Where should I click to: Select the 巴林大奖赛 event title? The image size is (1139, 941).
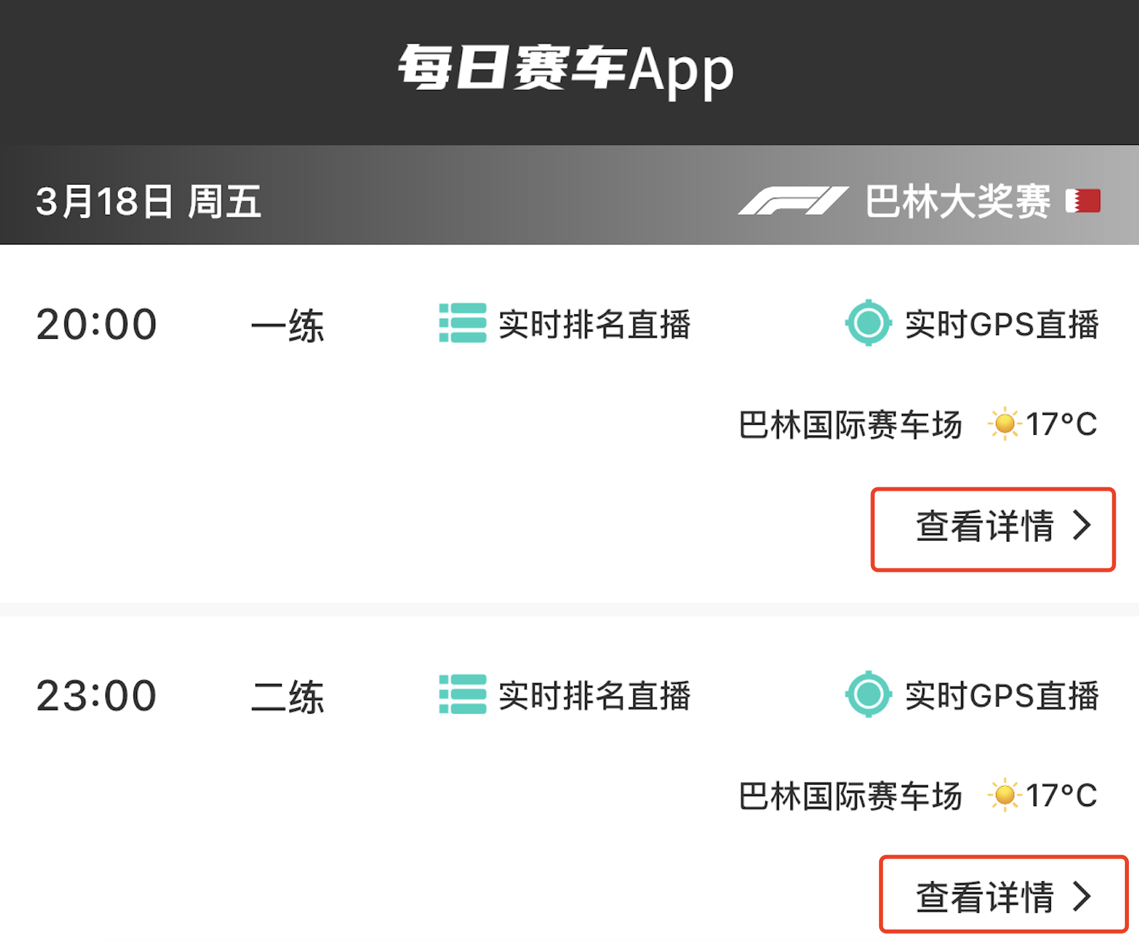[958, 201]
